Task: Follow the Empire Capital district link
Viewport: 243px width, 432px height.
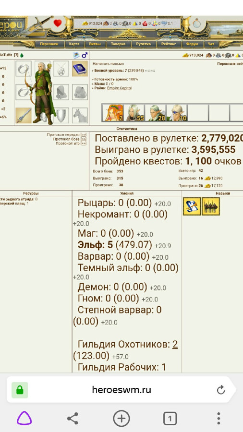Action: (x=119, y=88)
